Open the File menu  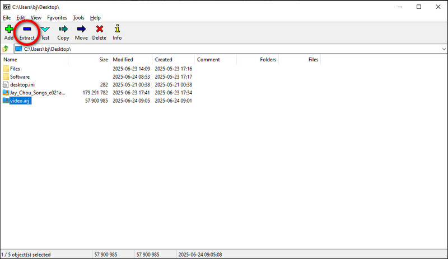click(x=7, y=18)
